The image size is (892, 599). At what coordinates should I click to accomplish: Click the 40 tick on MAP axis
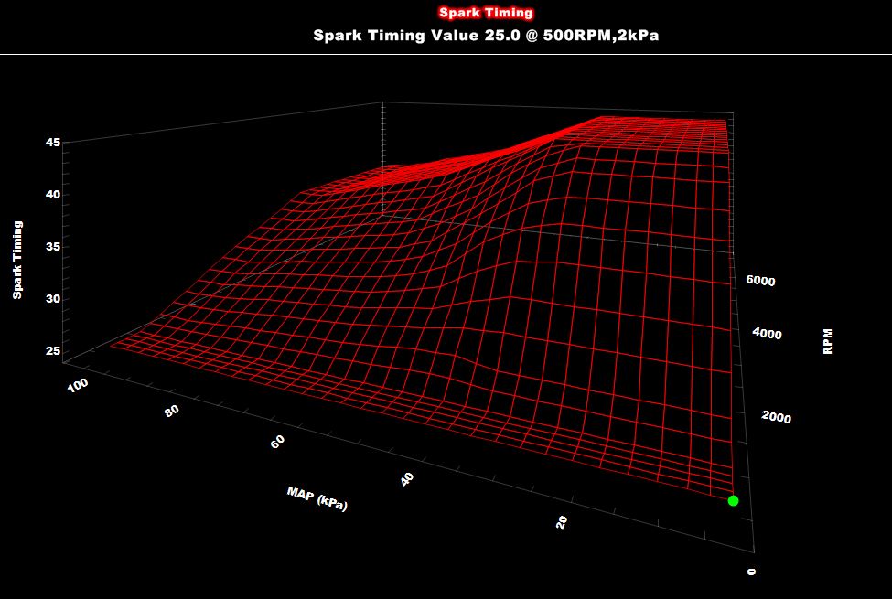[x=407, y=477]
